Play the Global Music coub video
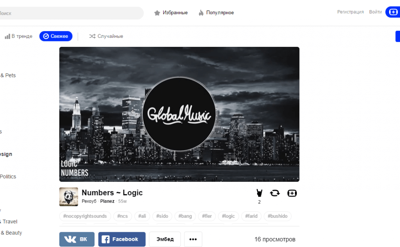Screen dimensions: 400x247 [179, 114]
